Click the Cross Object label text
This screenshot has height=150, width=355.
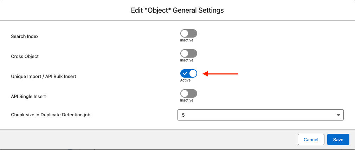click(x=25, y=56)
